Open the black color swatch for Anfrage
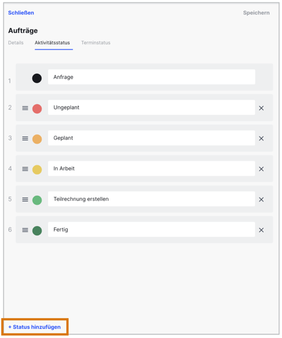Screen dimensions: 282x338 tap(37, 78)
